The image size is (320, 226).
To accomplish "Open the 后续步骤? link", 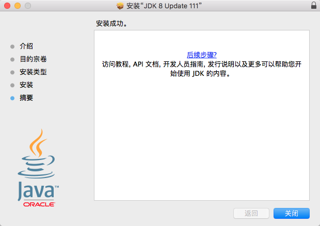I will click(202, 55).
